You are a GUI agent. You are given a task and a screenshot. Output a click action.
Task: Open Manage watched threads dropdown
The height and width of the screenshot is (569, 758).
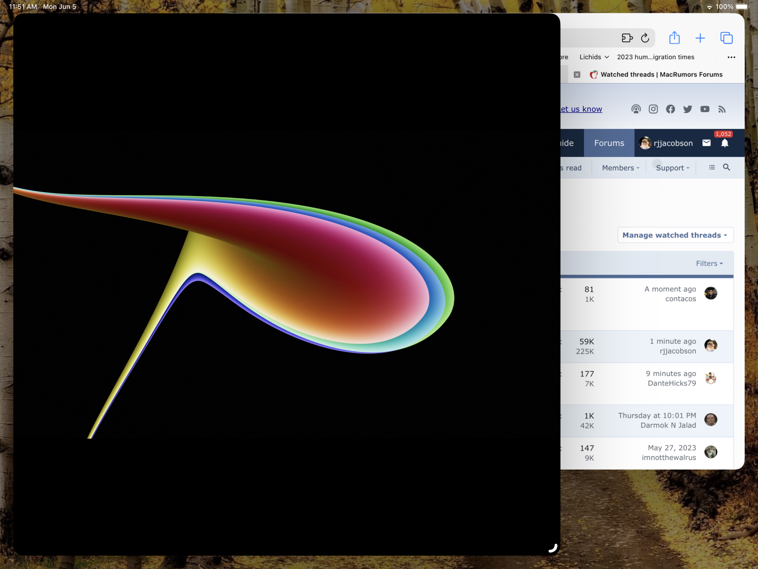pos(675,235)
